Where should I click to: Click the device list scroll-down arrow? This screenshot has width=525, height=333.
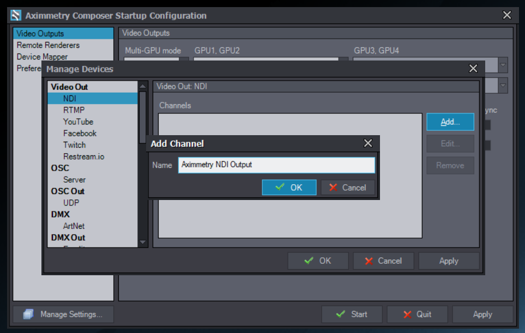(x=143, y=243)
